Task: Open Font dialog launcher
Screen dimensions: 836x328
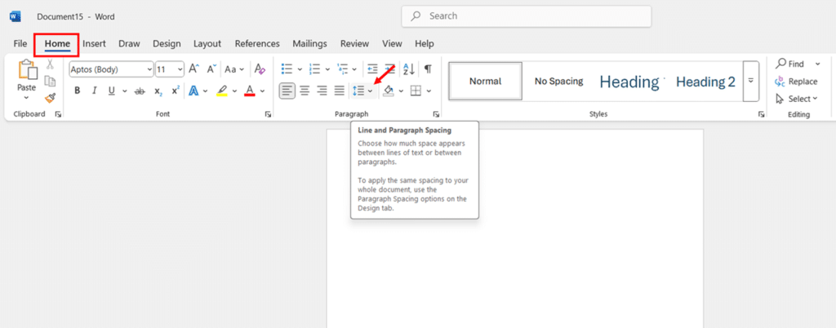Action: (268, 114)
